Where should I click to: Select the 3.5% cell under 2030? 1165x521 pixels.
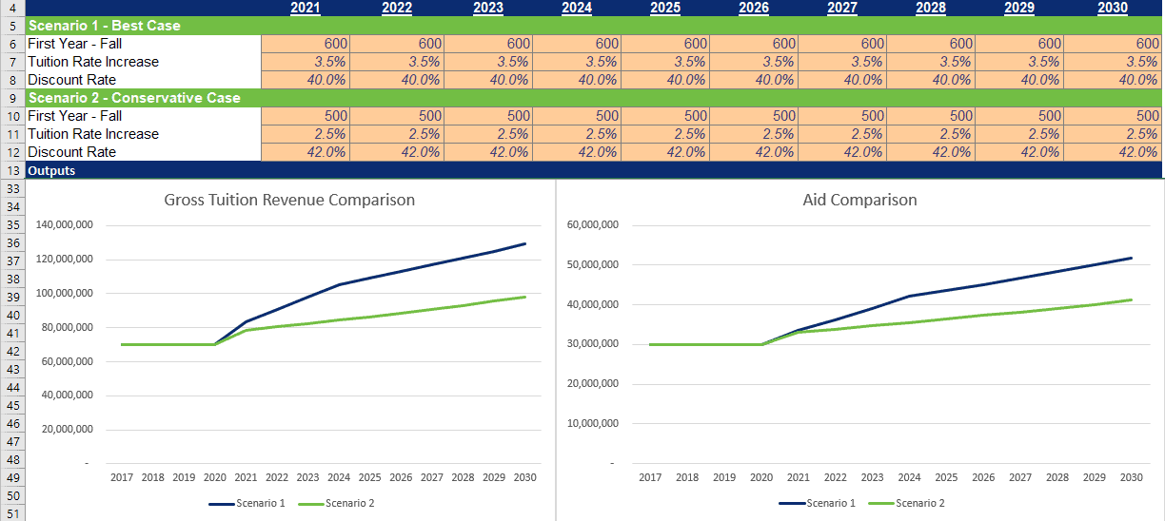(x=1114, y=62)
